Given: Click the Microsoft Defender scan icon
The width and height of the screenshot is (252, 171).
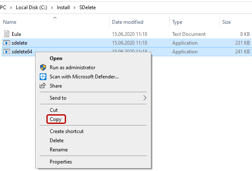Looking at the screenshot, I should tap(43, 76).
